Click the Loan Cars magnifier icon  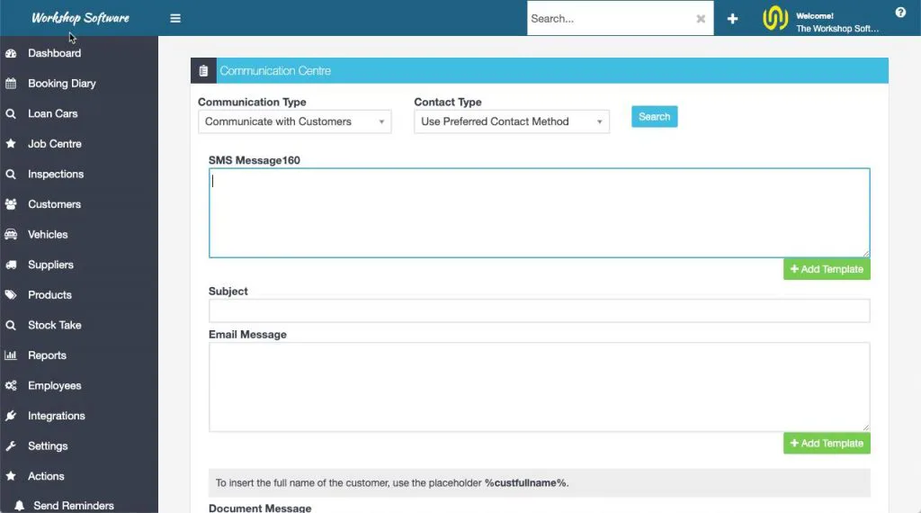click(x=11, y=113)
